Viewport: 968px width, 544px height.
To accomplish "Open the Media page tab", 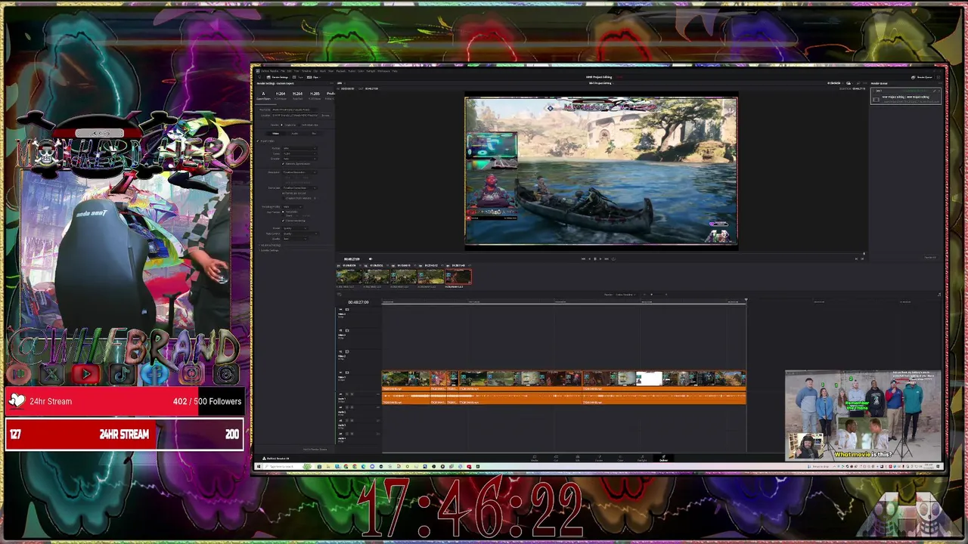I will click(535, 458).
